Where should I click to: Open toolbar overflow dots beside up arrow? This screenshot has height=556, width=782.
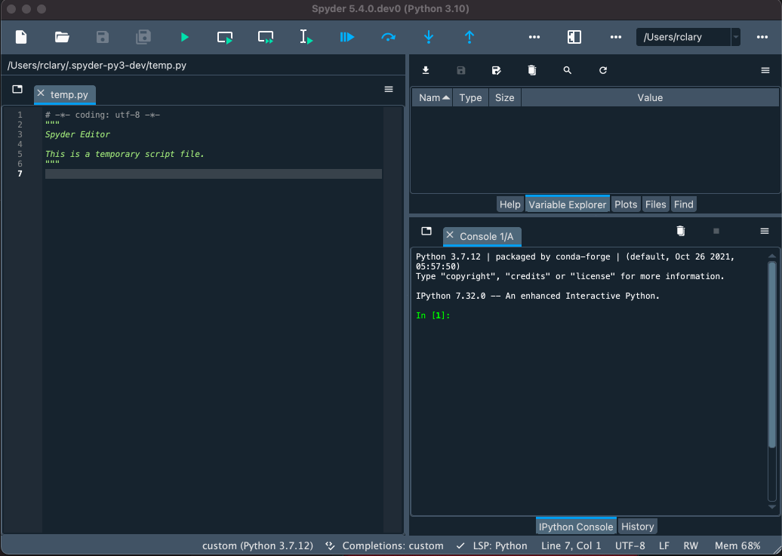click(x=534, y=37)
